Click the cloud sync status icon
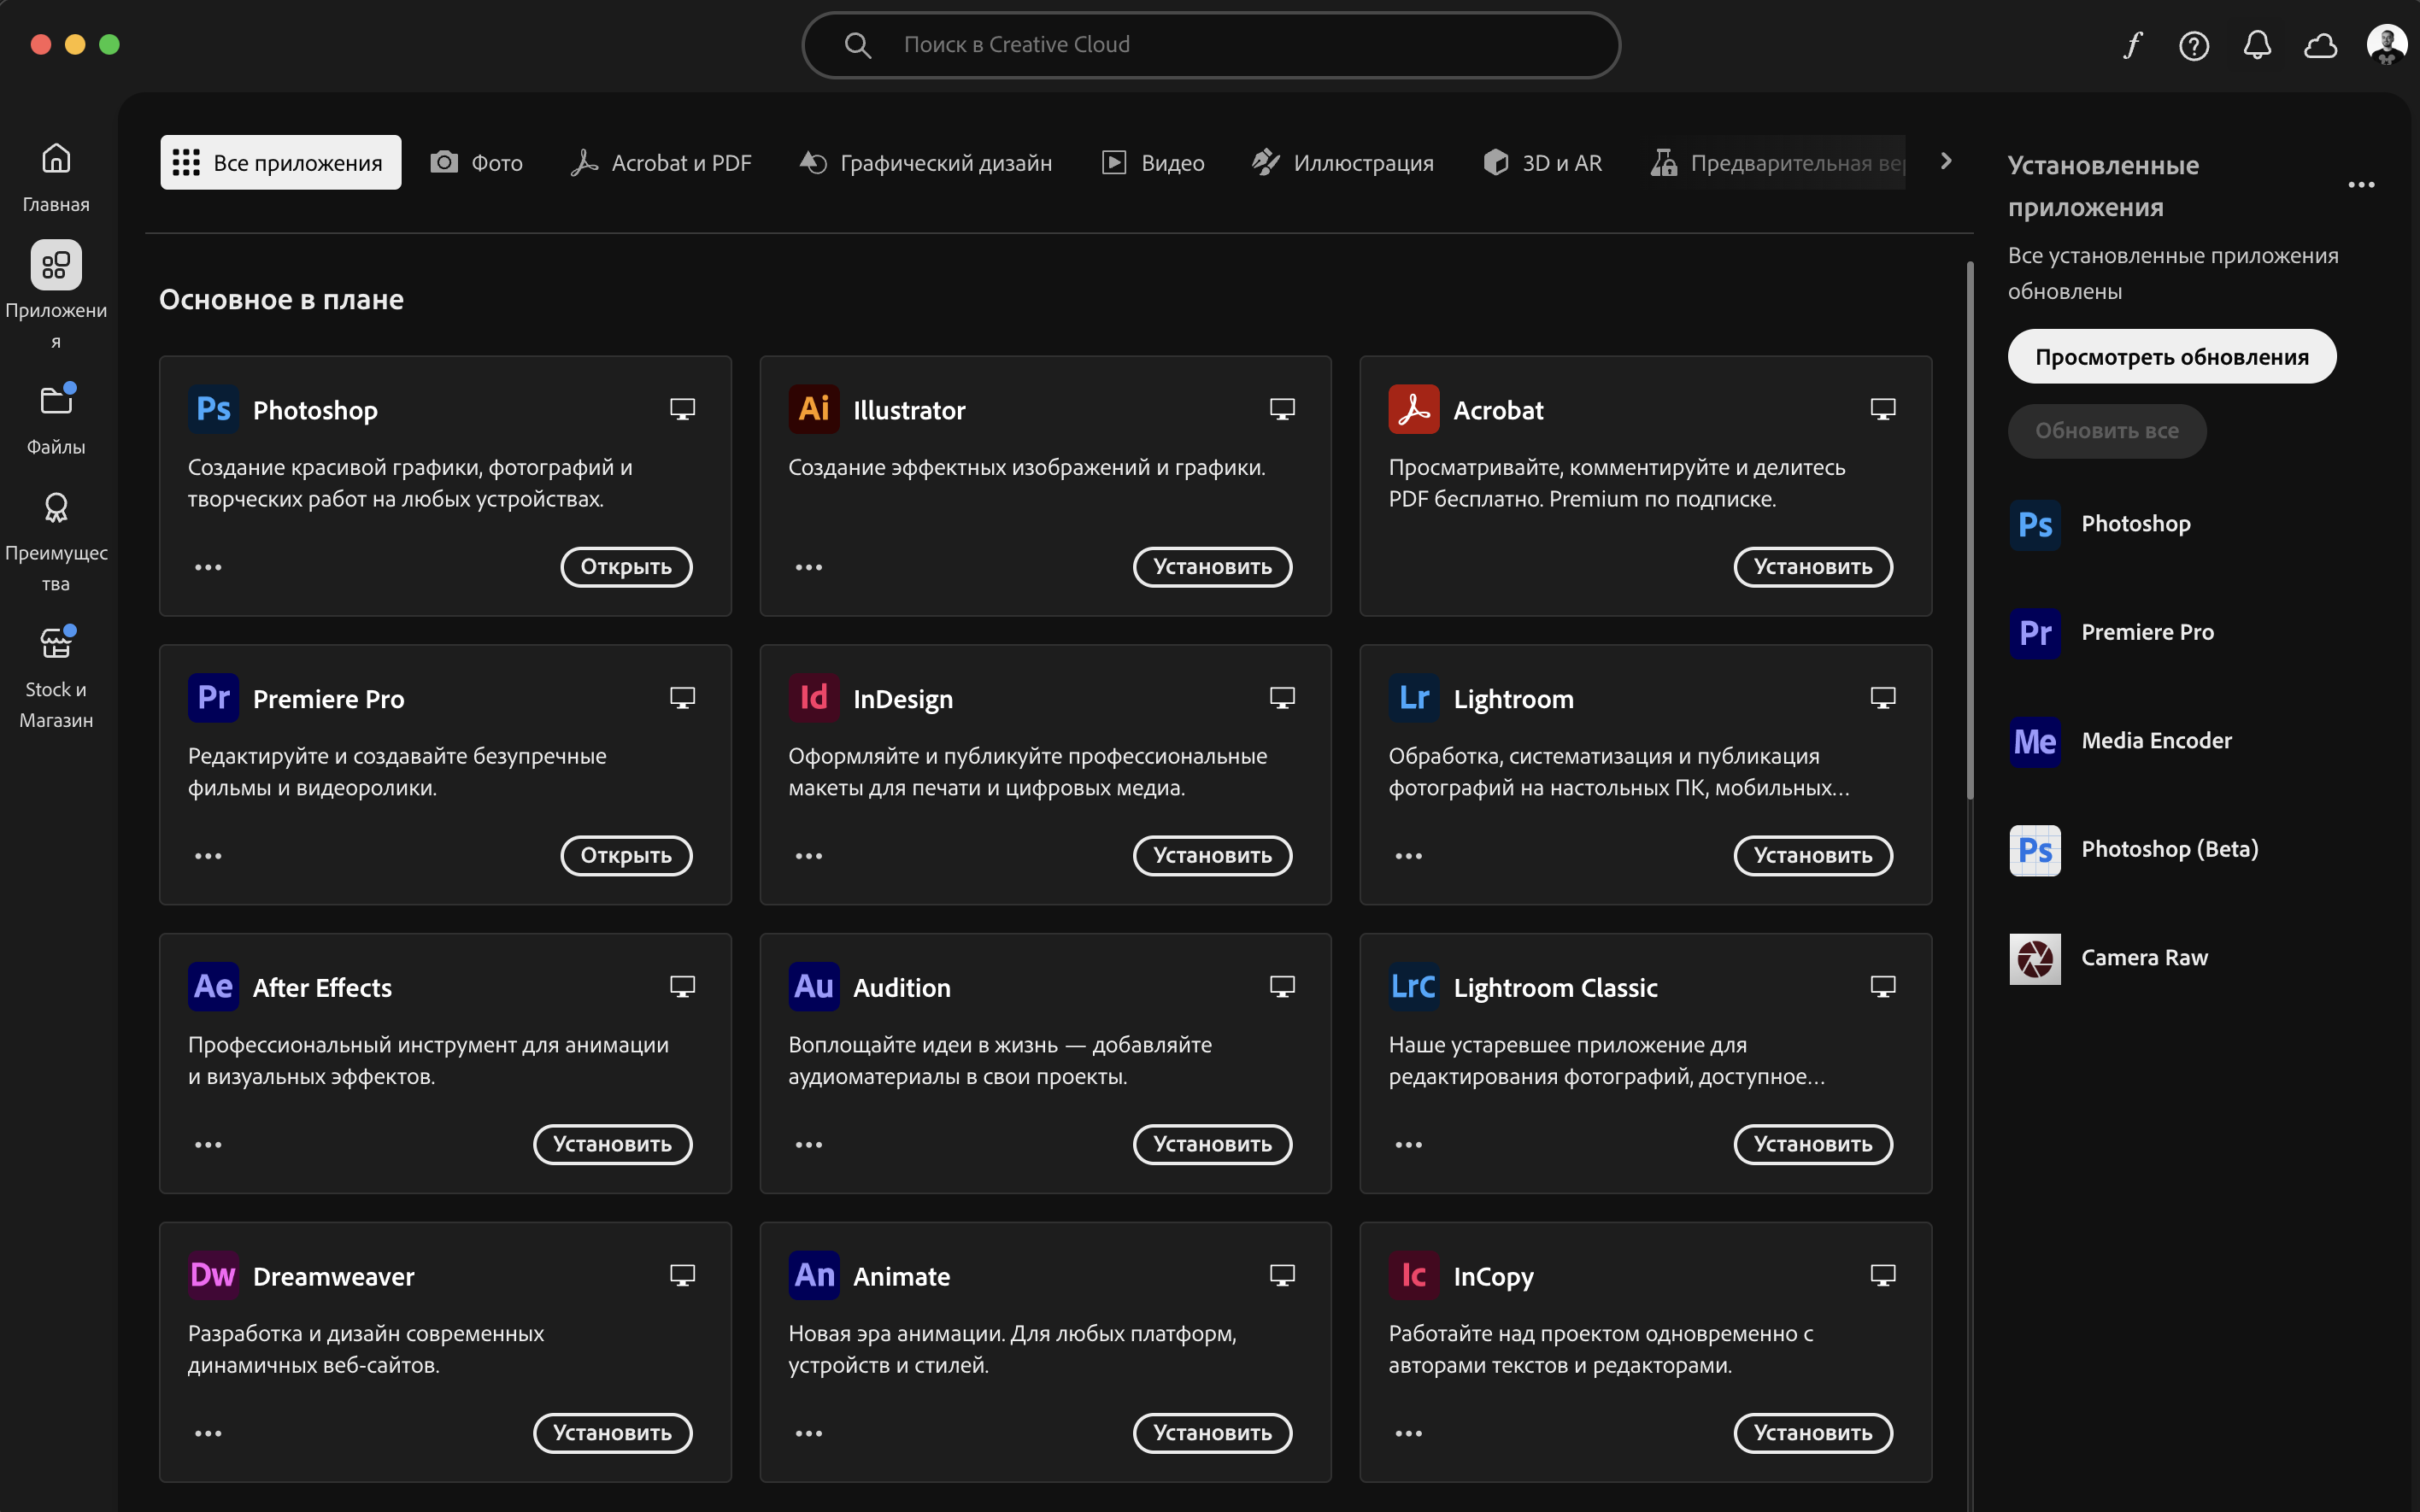Viewport: 2420px width, 1512px height. click(x=2320, y=45)
